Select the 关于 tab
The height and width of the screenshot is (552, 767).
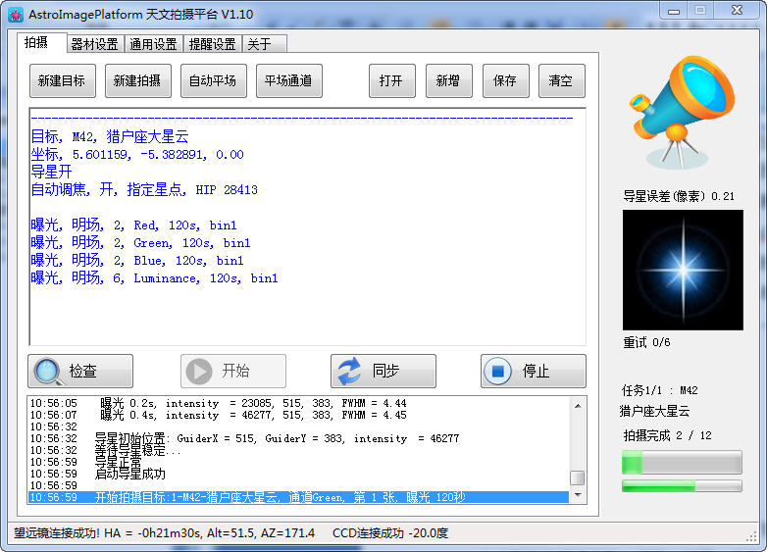pyautogui.click(x=259, y=44)
